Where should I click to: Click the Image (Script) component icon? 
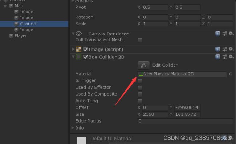78,49
